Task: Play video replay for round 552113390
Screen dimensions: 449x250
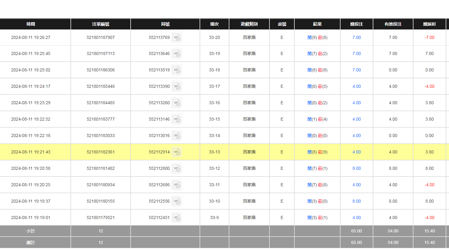Action: (x=177, y=87)
